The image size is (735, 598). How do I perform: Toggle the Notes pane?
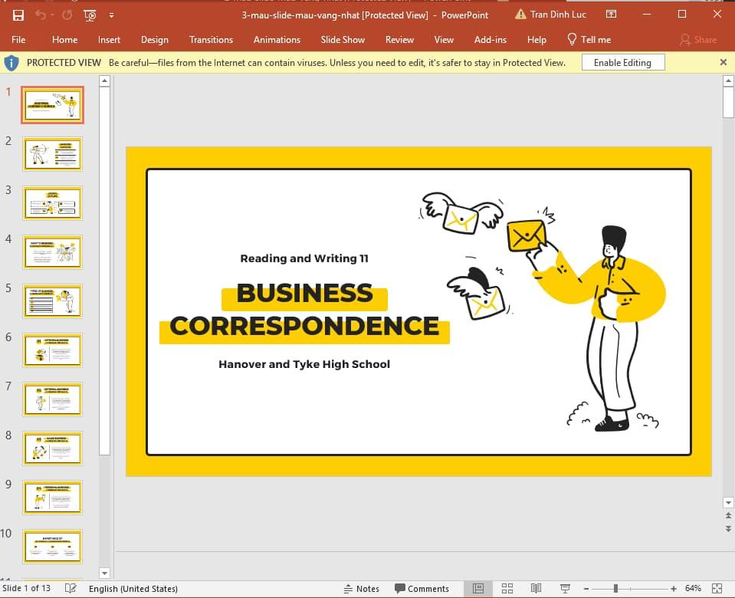click(362, 588)
